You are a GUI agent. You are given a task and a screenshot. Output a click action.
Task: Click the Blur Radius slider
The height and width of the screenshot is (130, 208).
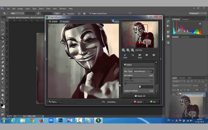tap(131, 78)
